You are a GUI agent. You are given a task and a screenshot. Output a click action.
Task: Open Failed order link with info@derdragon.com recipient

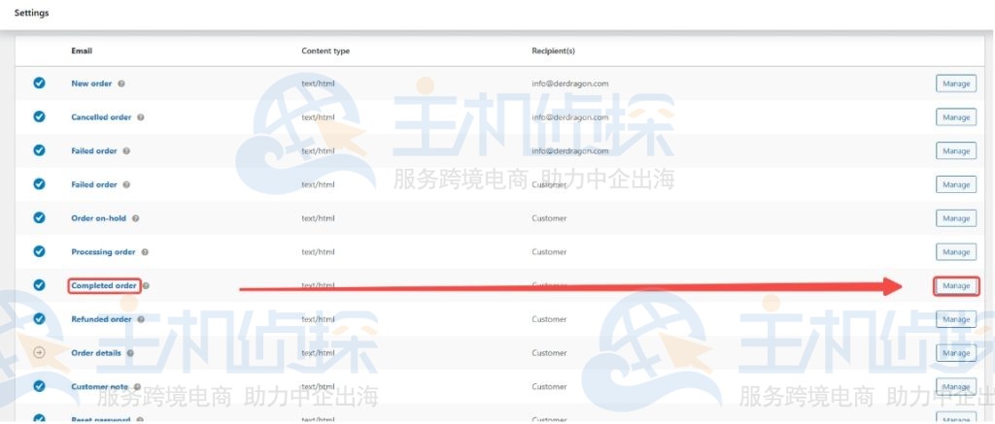[94, 150]
